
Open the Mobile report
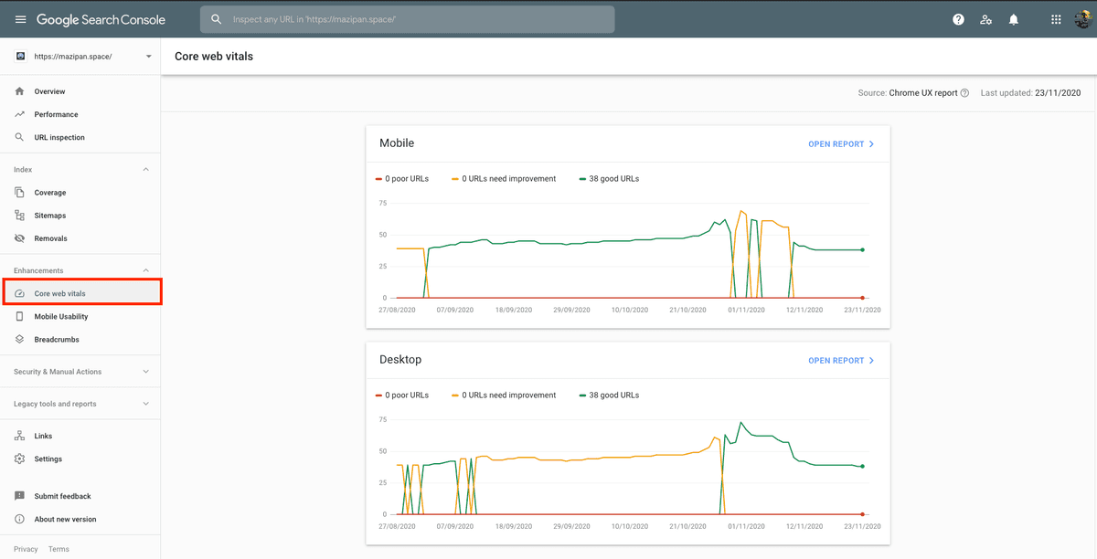(841, 144)
